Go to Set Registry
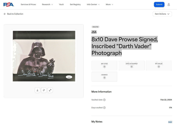 [75, 5]
